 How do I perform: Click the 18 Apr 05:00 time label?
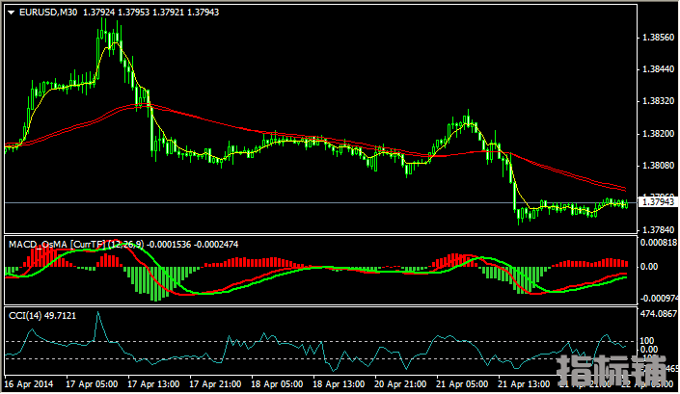click(x=277, y=384)
